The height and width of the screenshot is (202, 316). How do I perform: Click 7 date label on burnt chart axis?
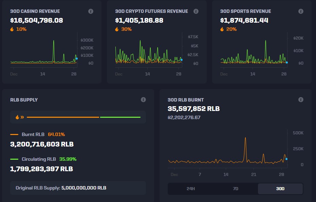(x=200, y=175)
